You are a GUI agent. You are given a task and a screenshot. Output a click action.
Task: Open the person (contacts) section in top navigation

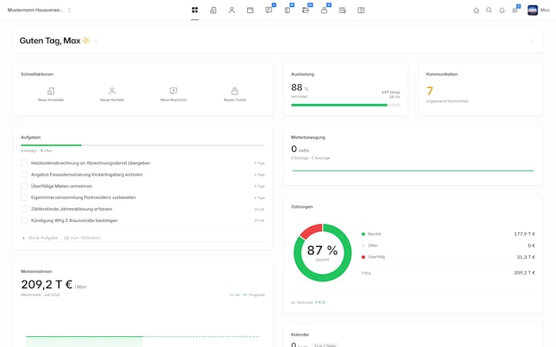pos(232,10)
